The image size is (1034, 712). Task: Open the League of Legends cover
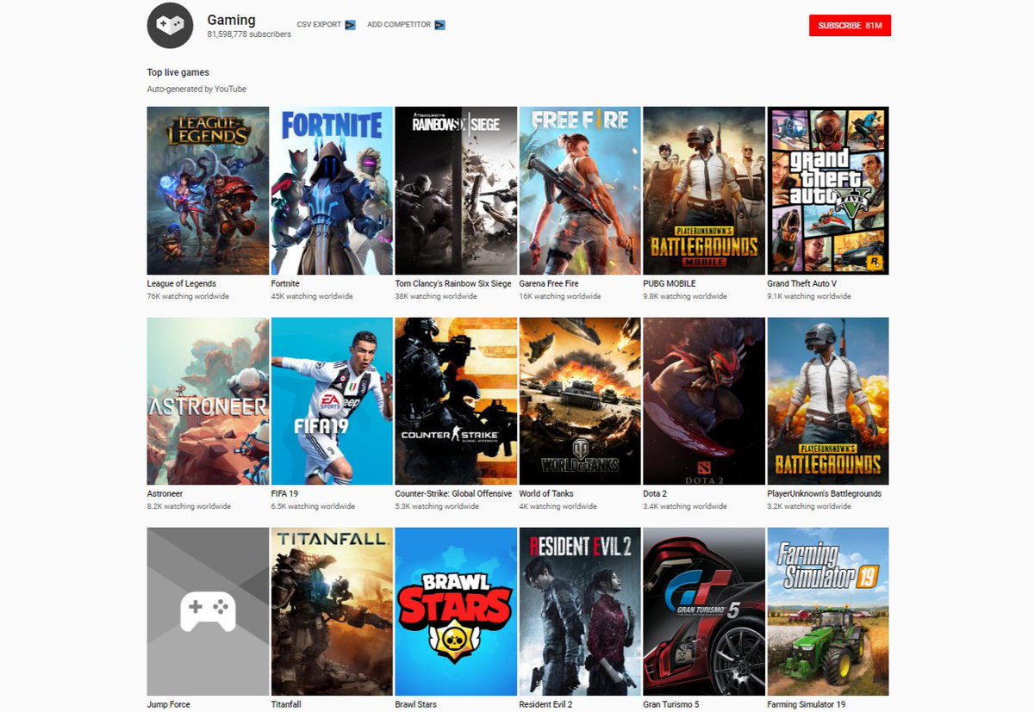(208, 190)
